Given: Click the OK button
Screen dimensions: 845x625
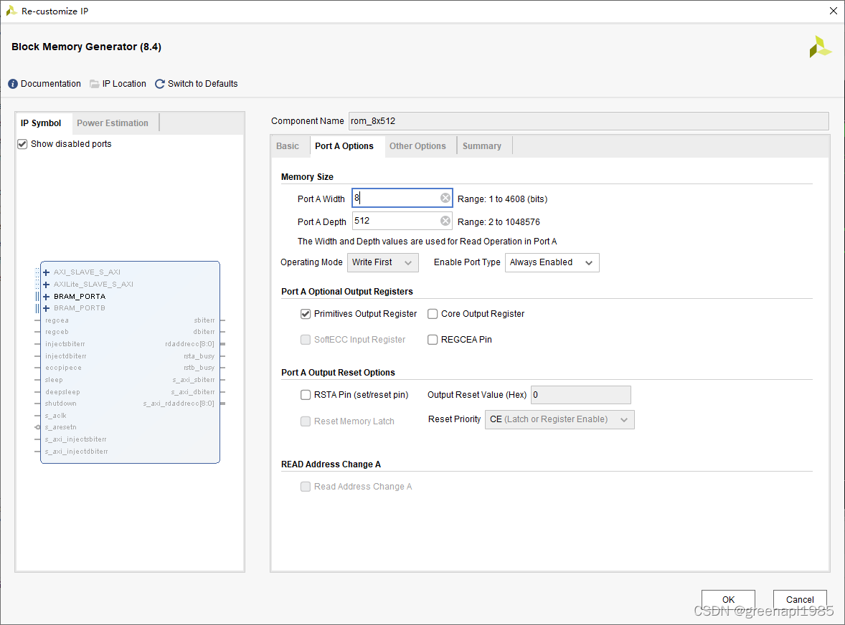Looking at the screenshot, I should point(728,599).
